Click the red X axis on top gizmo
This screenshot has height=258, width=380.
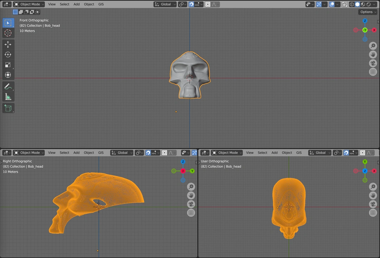[x=374, y=30]
